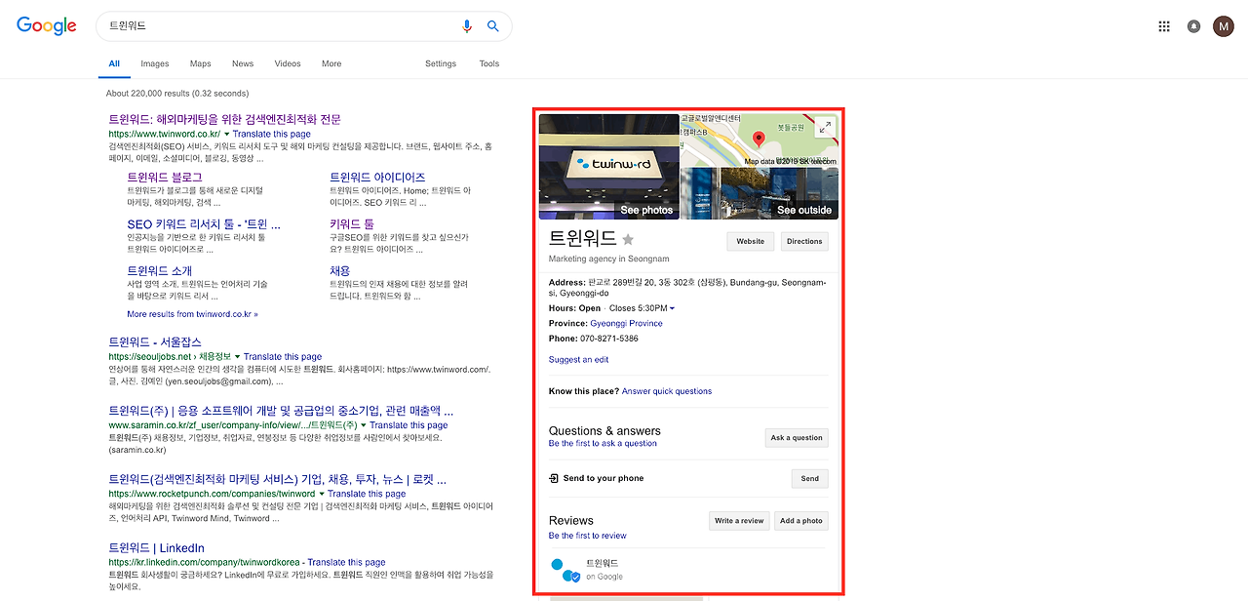
Task: Click the voice search microphone icon
Action: (x=466, y=26)
